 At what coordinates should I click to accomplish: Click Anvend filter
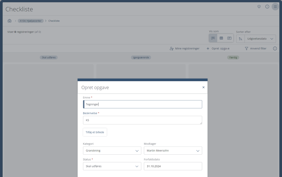(256, 48)
